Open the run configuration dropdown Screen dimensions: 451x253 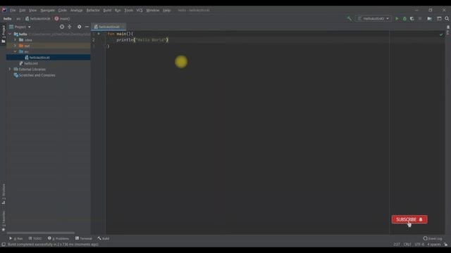coord(373,19)
